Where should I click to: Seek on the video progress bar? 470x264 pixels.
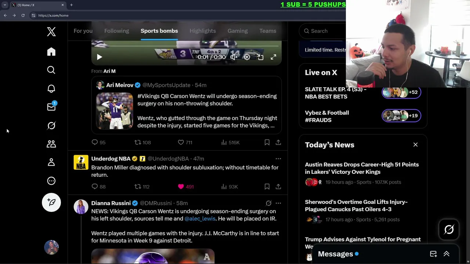pyautogui.click(x=187, y=46)
